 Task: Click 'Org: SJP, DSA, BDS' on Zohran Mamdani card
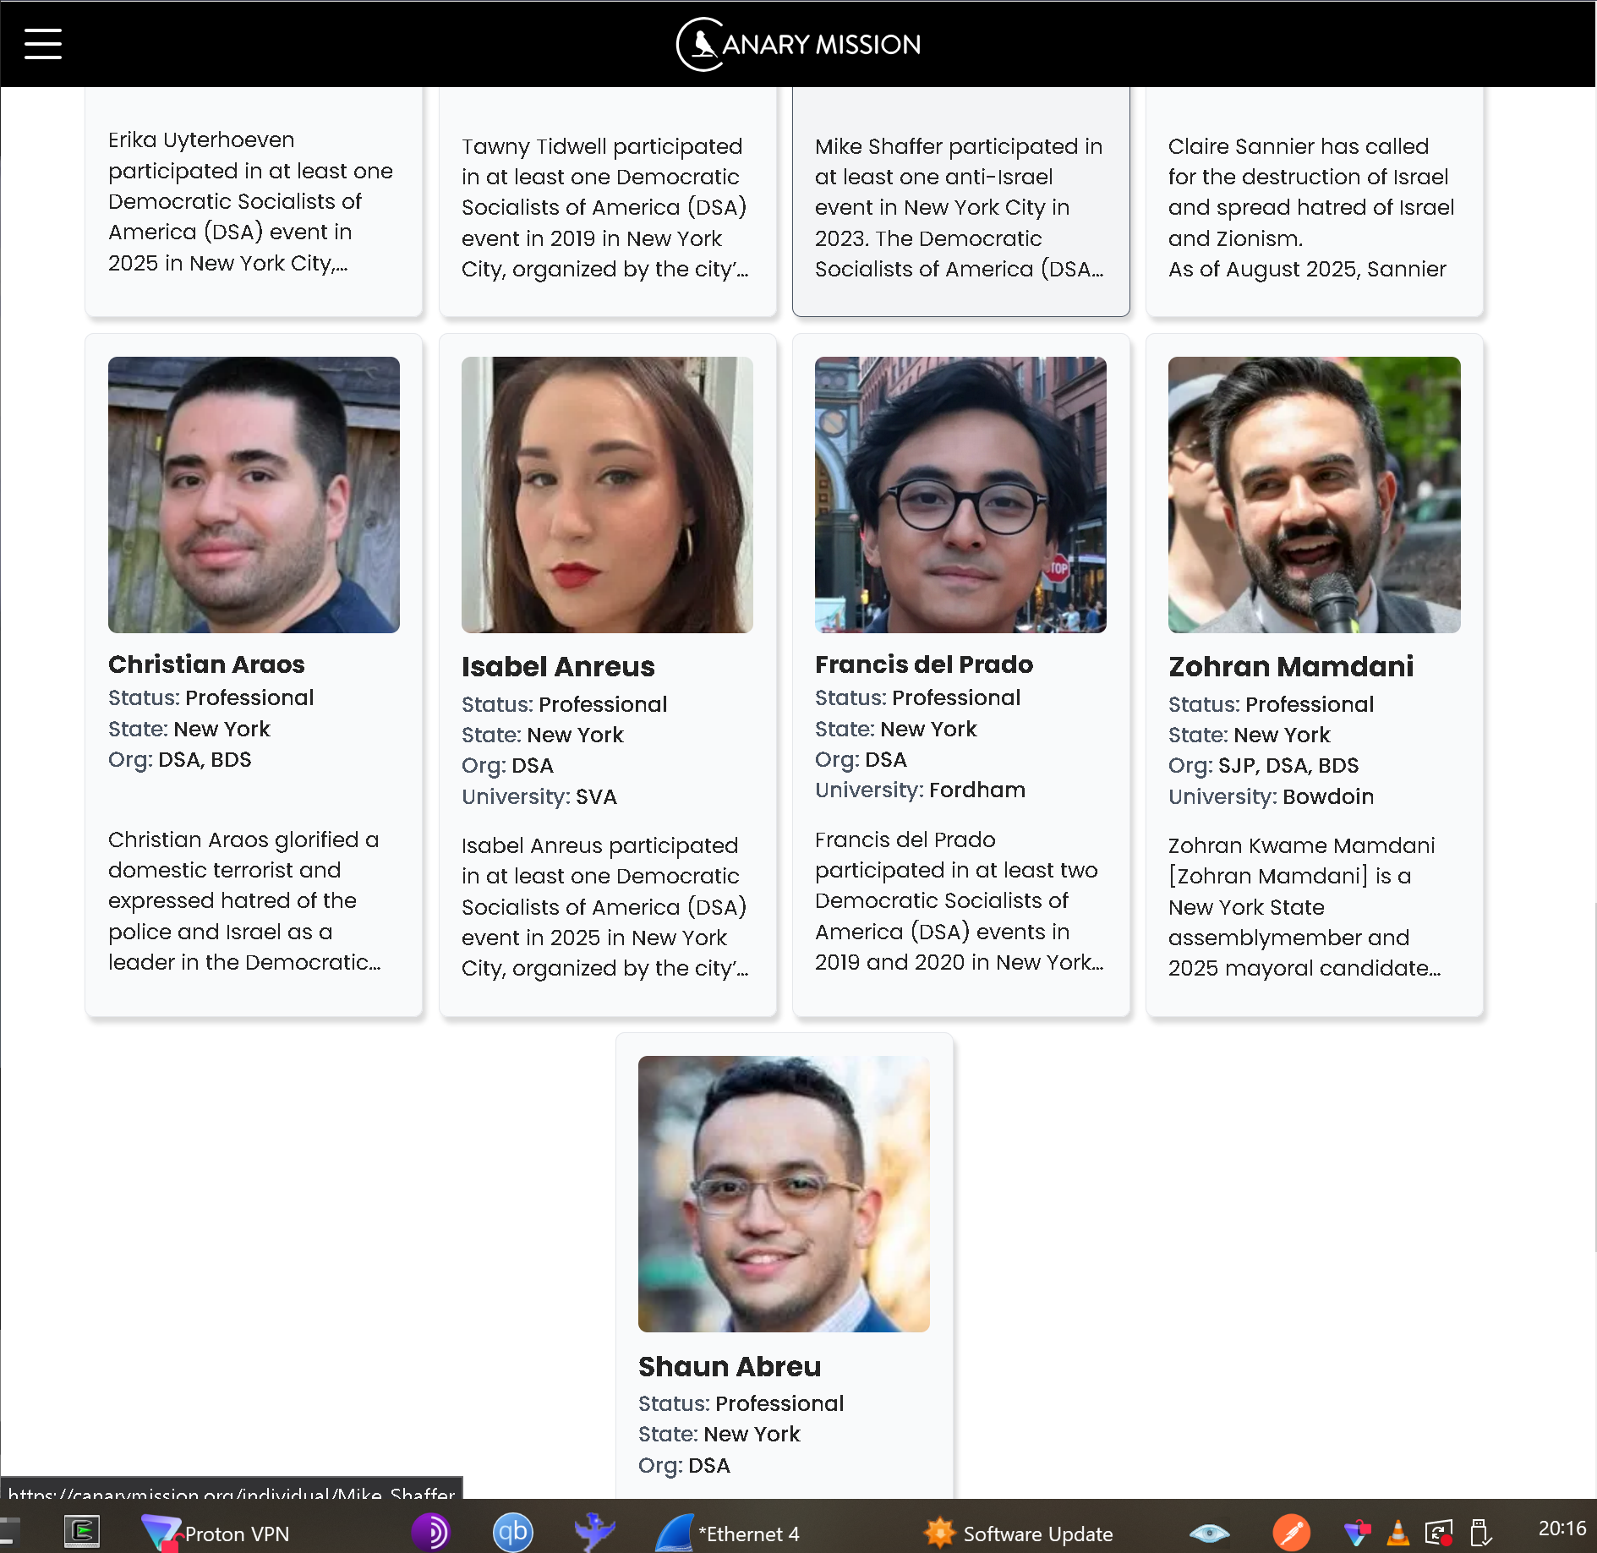(1263, 765)
